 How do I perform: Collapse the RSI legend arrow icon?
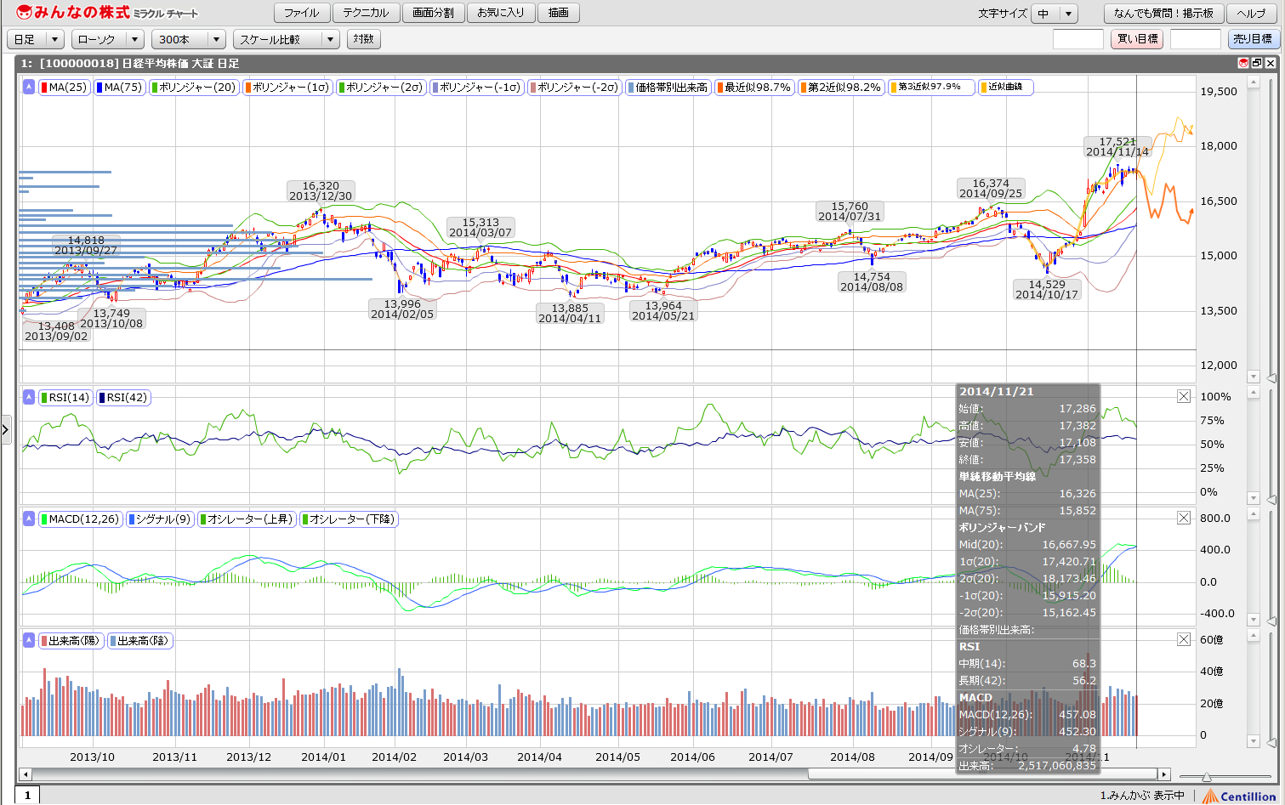coord(29,397)
